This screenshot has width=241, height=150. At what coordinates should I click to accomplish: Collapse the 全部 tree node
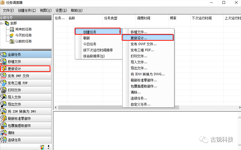[1, 23]
